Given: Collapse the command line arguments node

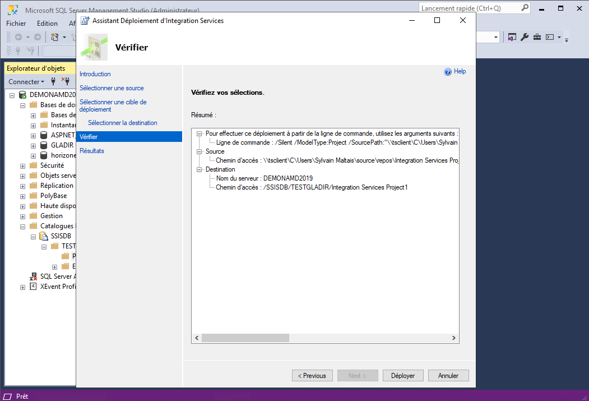Looking at the screenshot, I should (199, 133).
